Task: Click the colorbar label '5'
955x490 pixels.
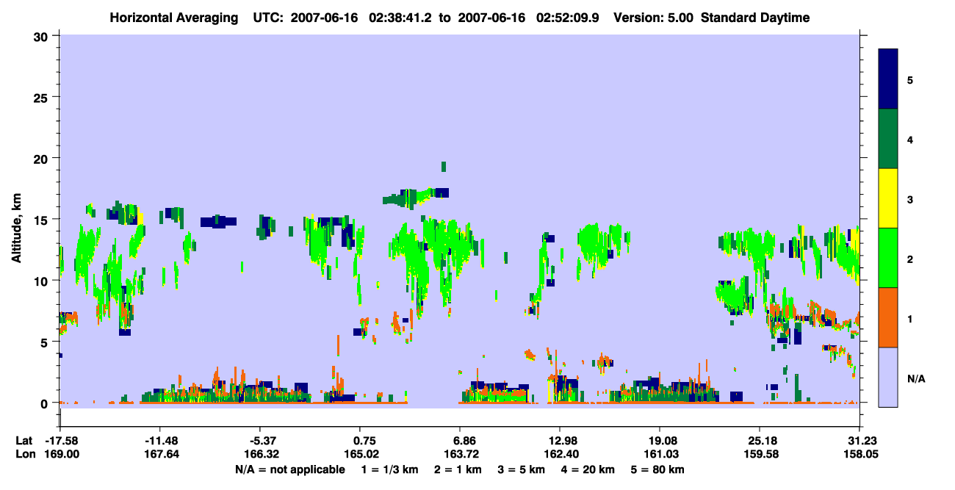Action: 910,79
